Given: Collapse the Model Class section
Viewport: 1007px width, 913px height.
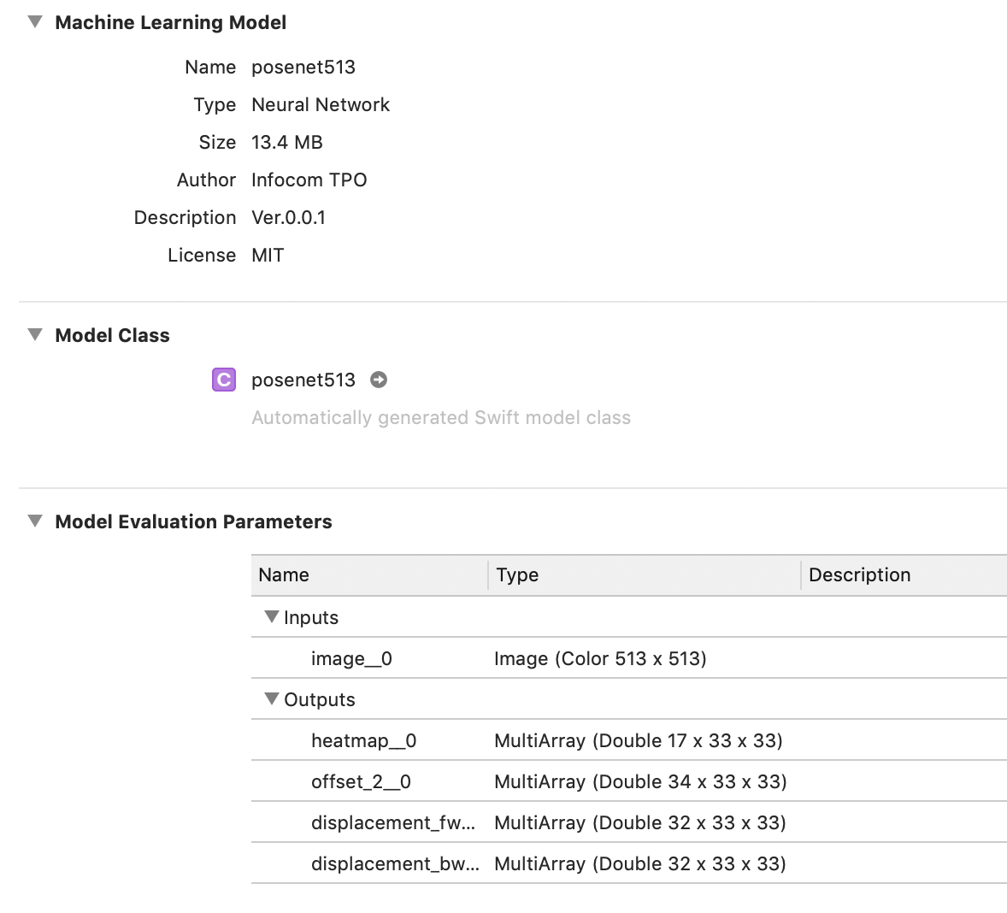Looking at the screenshot, I should [x=35, y=335].
